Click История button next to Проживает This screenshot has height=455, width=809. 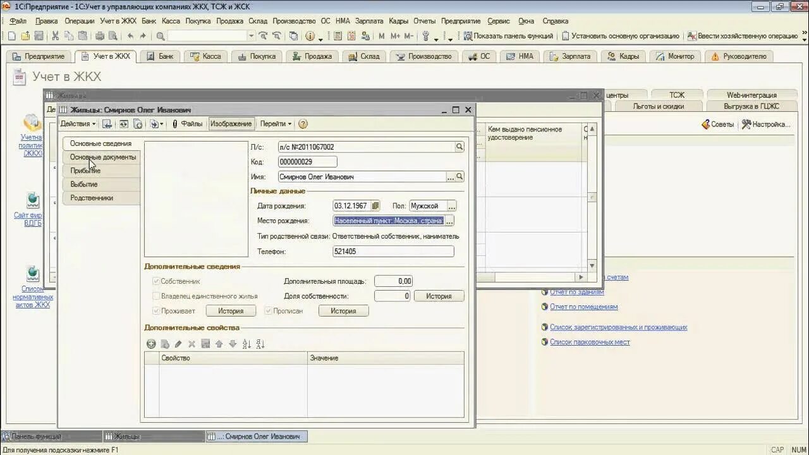[231, 311]
